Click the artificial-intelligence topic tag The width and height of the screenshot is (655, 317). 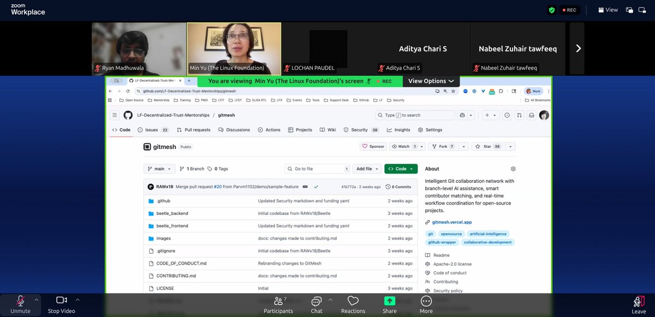pyautogui.click(x=489, y=234)
